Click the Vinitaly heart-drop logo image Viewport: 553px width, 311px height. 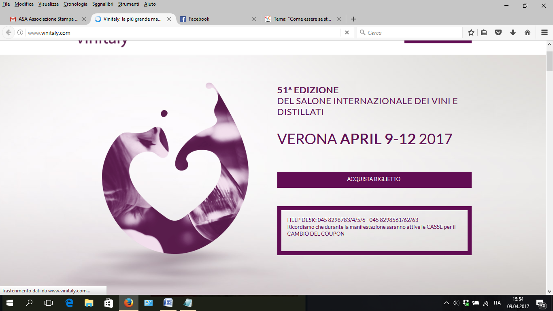point(175,168)
